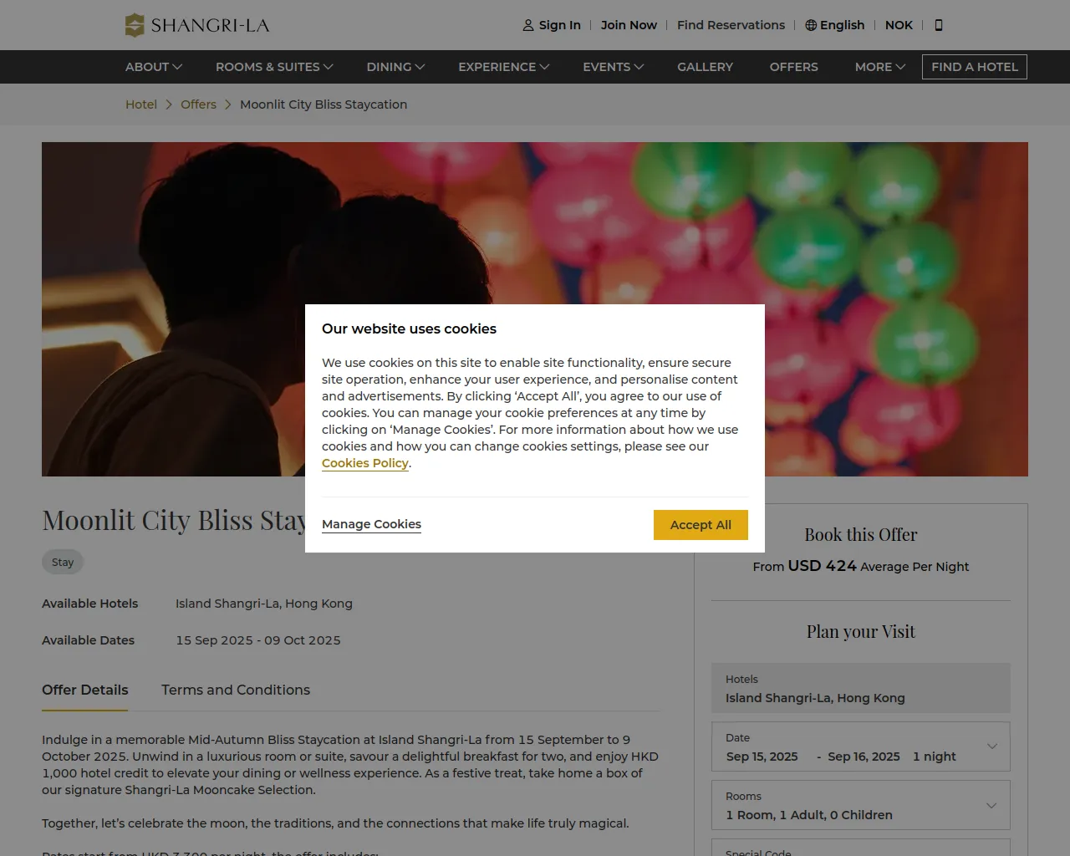Expand the About menu chevron
The image size is (1070, 856).
point(177,67)
